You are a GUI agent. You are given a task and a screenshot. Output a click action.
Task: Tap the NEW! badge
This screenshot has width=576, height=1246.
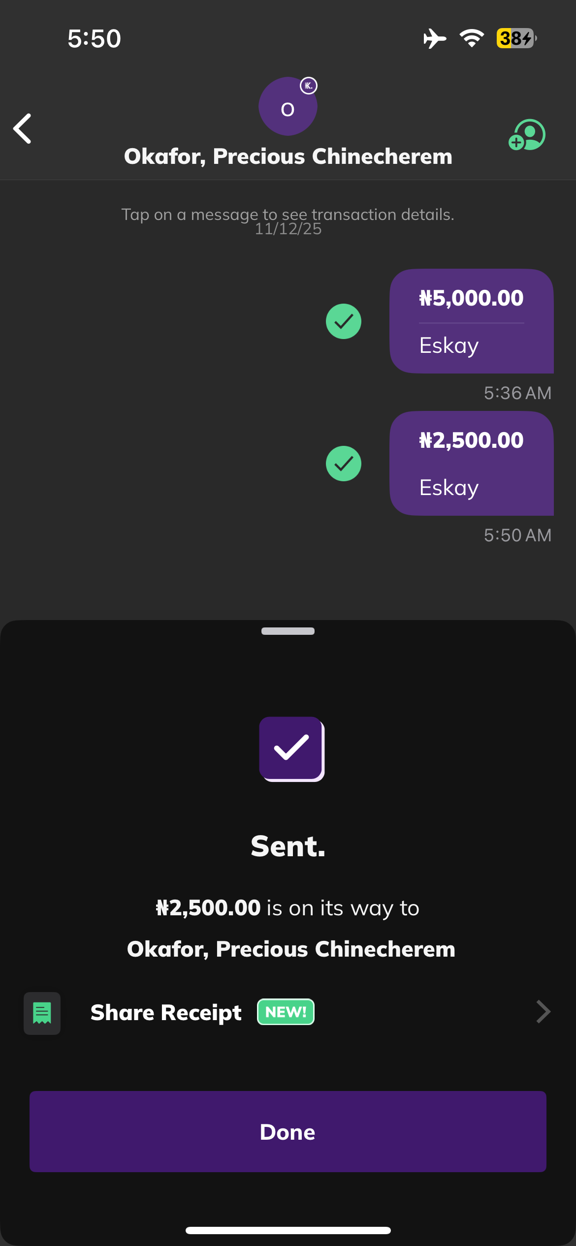pos(286,1012)
